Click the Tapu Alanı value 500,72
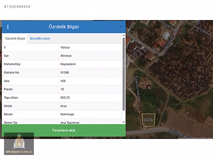The image size is (213, 159). click(x=65, y=98)
